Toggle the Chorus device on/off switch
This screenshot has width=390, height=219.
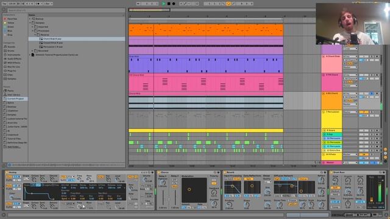pos(159,172)
